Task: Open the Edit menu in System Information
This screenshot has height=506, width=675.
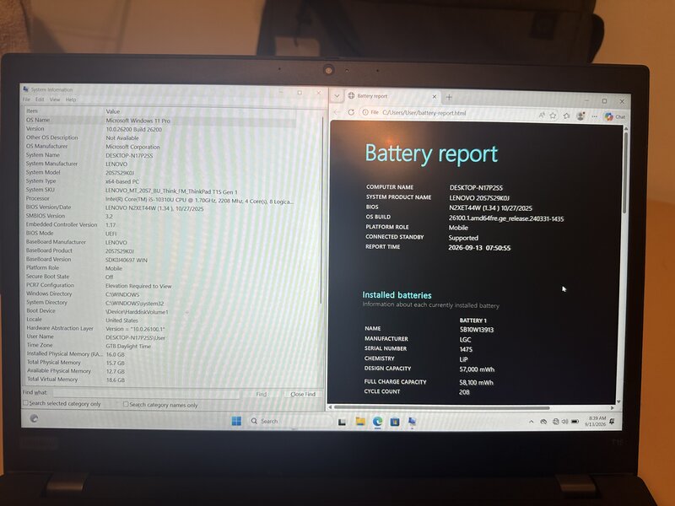Action: [40, 100]
